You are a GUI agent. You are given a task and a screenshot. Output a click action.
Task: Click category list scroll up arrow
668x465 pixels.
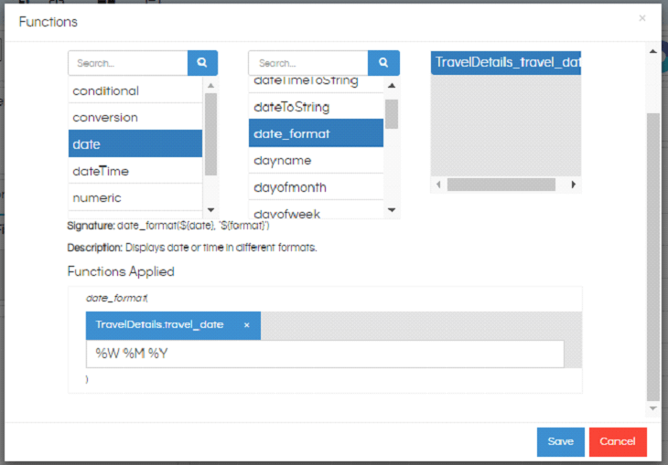pyautogui.click(x=210, y=86)
